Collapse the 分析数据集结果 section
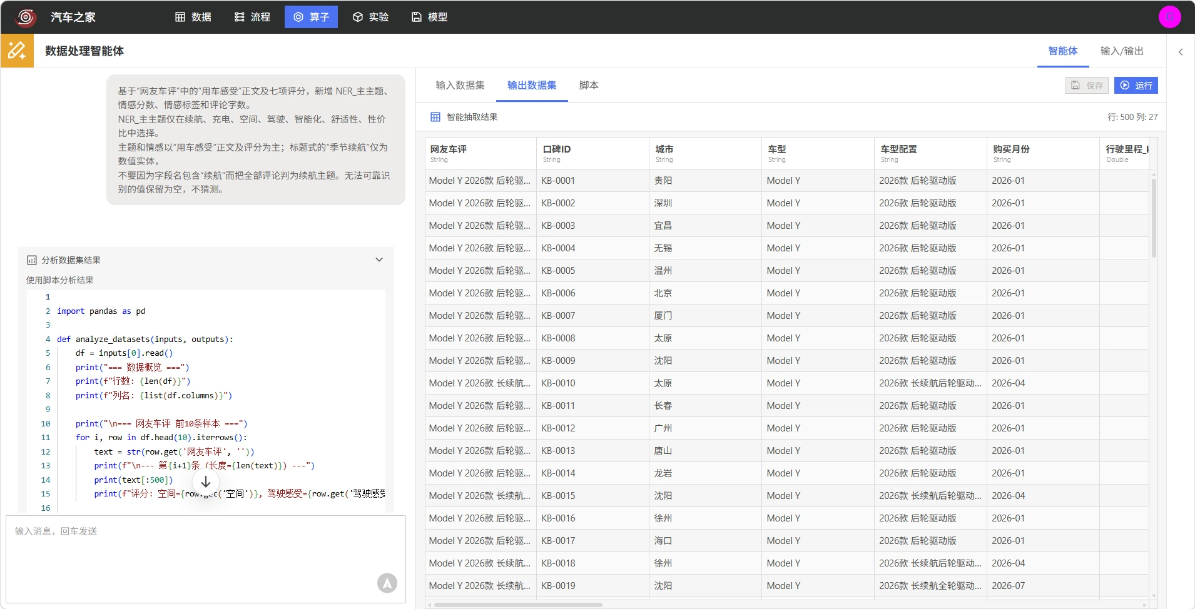 tap(379, 259)
